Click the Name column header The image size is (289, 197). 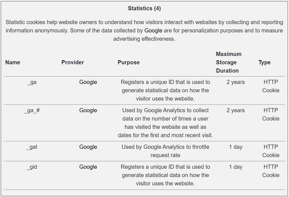pos(13,62)
